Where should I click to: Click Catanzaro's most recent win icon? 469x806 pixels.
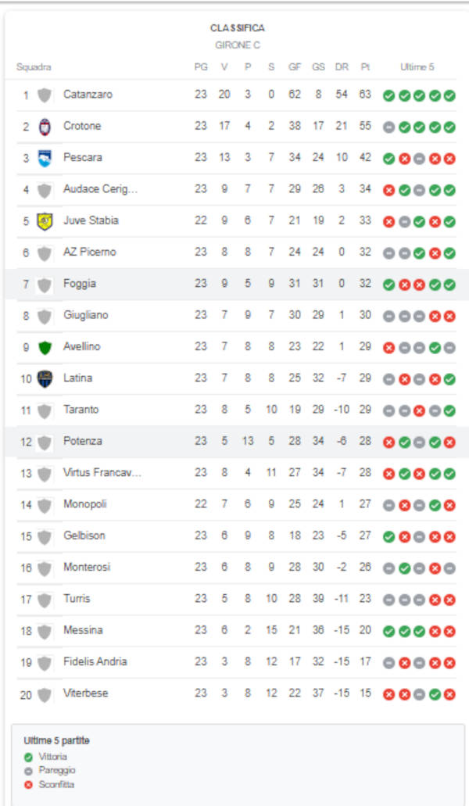[449, 95]
